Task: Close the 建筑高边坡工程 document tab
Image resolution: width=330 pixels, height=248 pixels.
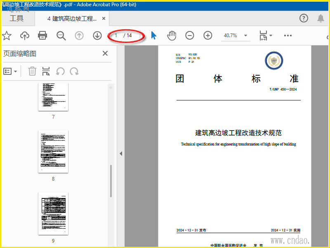Action: (x=104, y=19)
